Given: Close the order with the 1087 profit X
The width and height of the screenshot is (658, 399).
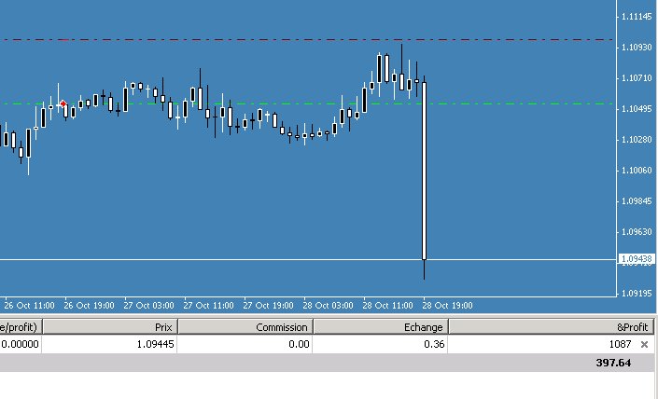Looking at the screenshot, I should 644,345.
